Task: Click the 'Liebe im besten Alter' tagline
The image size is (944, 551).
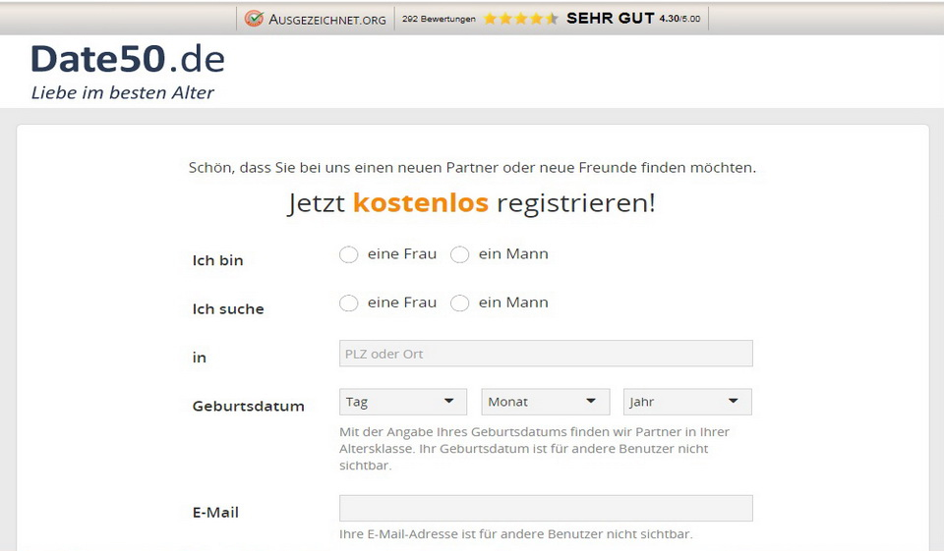Action: 123,93
